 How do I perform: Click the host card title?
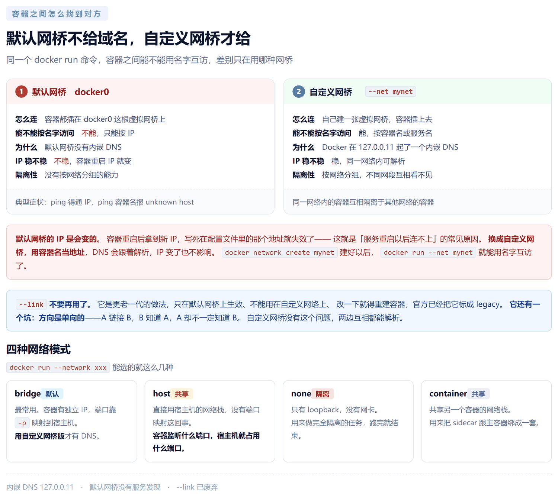coord(161,394)
